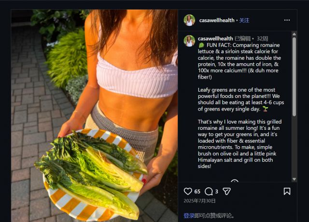
Task: Open the three-dot more options menu
Action: tap(287, 20)
